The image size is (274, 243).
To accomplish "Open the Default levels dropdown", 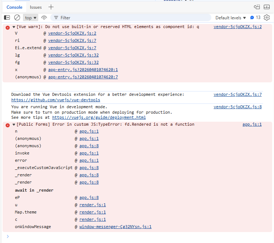I will [x=231, y=17].
